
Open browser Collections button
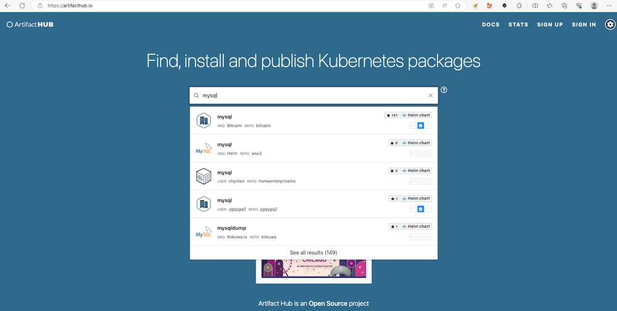point(565,6)
